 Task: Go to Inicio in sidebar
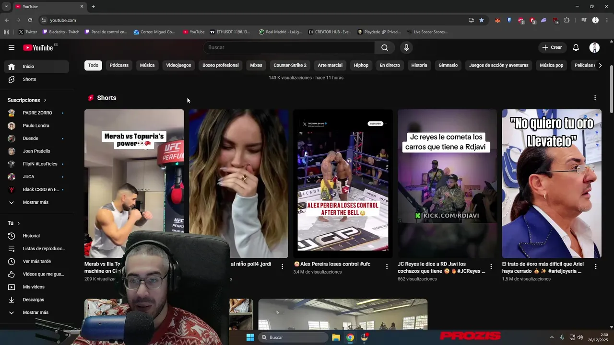click(36, 67)
